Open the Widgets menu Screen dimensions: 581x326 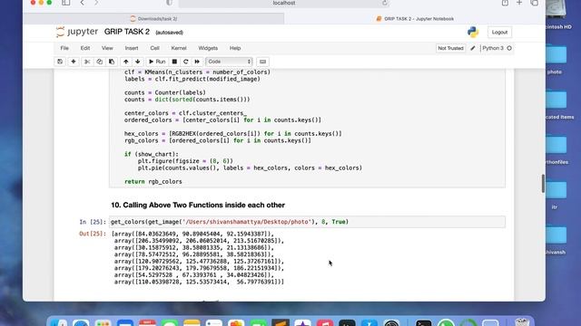tap(208, 48)
